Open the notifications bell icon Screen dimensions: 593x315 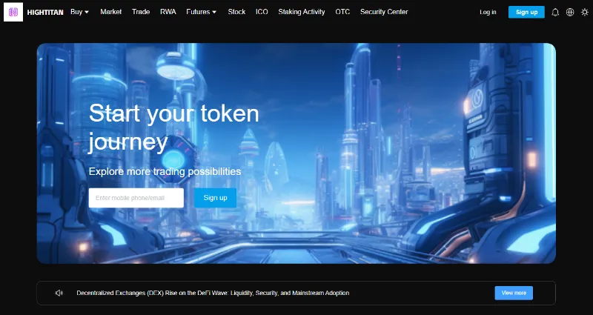click(x=555, y=12)
